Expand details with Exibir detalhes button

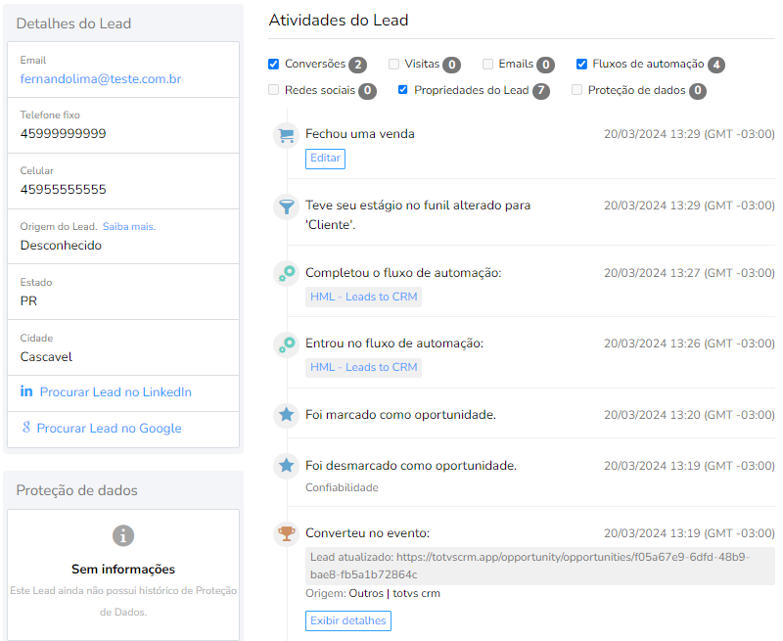pos(347,620)
